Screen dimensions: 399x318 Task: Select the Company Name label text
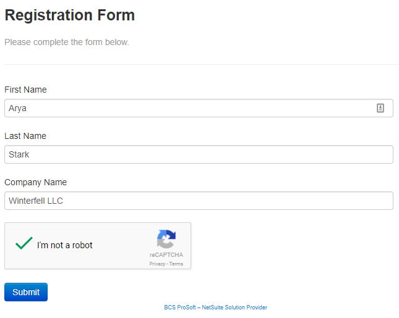(x=35, y=182)
